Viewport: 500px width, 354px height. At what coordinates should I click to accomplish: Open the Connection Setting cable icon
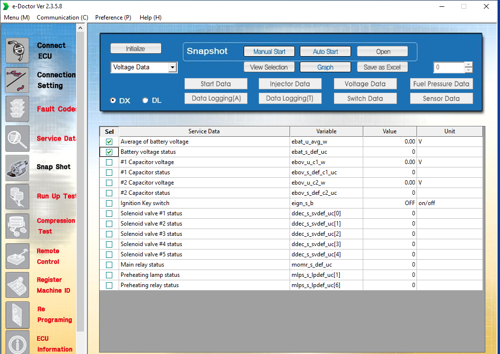(17, 80)
